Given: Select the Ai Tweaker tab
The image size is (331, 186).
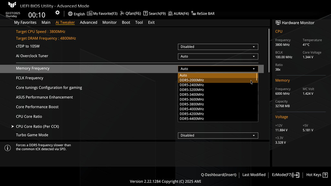Looking at the screenshot, I should [x=65, y=22].
